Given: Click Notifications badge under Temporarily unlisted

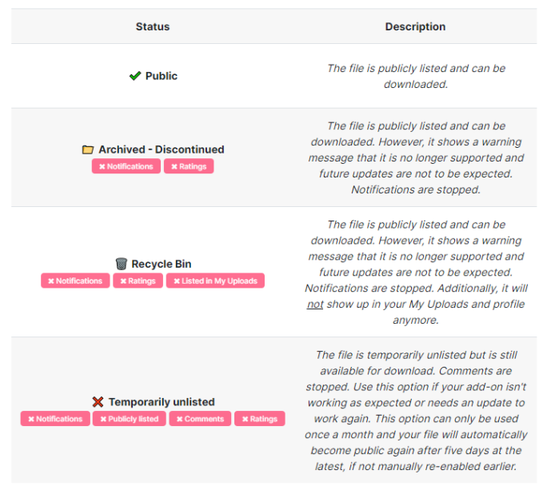Looking at the screenshot, I should coord(55,419).
